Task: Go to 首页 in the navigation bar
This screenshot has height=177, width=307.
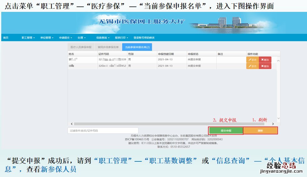Action: (x=6, y=38)
